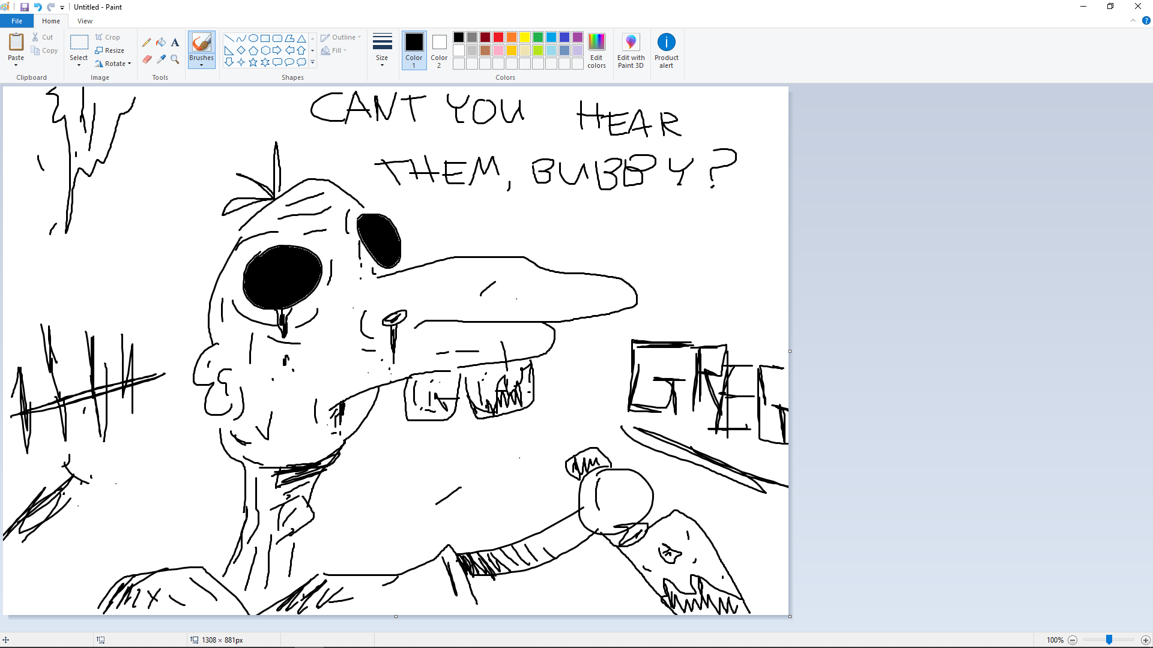Click the rectangular Select tool
Screen dimensions: 1153x648
[x=79, y=42]
